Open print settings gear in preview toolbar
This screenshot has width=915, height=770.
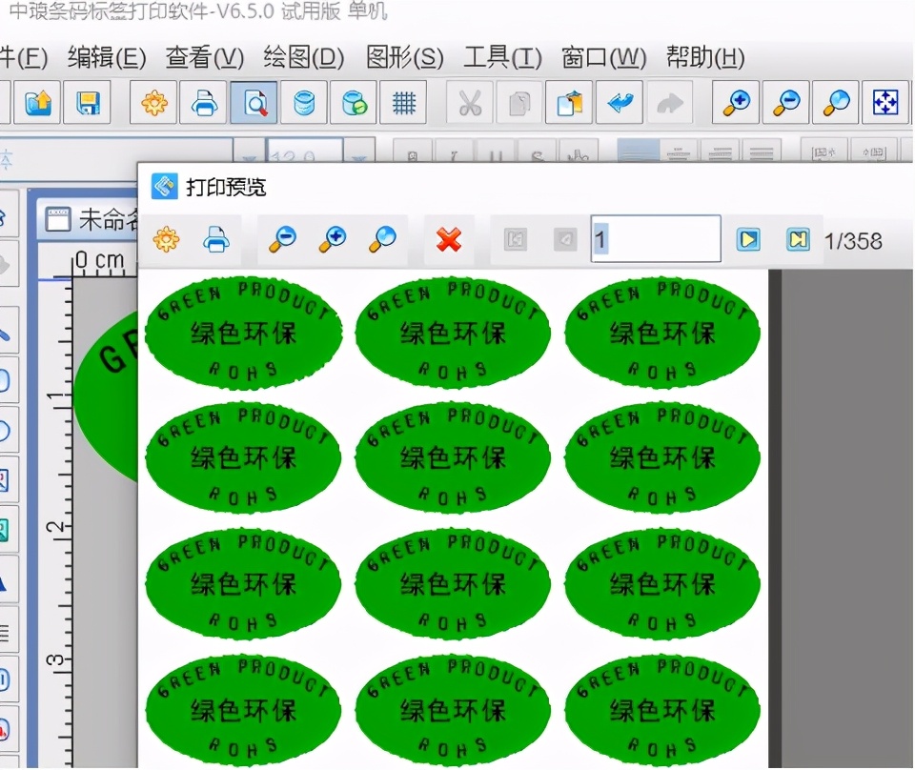coord(168,239)
